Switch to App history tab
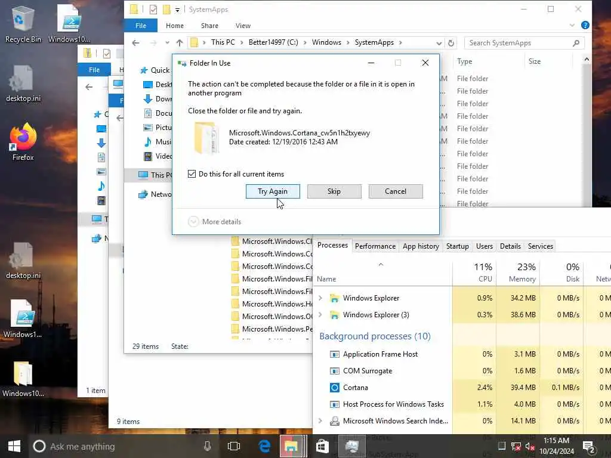Viewport: 611px width, 458px height. (x=421, y=246)
